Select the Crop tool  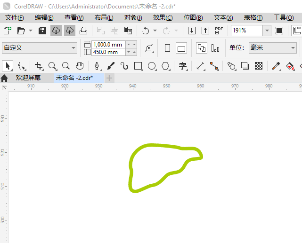pyautogui.click(x=39, y=66)
